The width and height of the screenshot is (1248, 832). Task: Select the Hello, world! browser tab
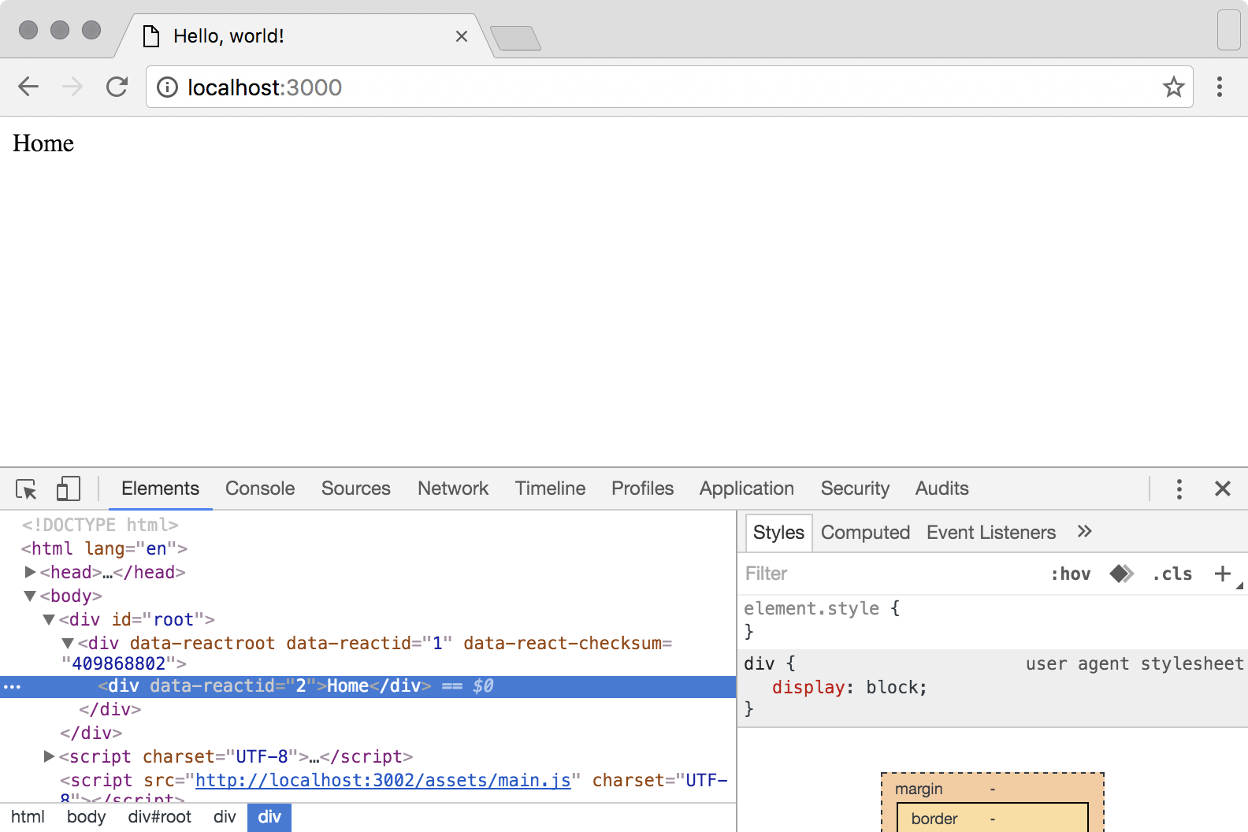(305, 36)
